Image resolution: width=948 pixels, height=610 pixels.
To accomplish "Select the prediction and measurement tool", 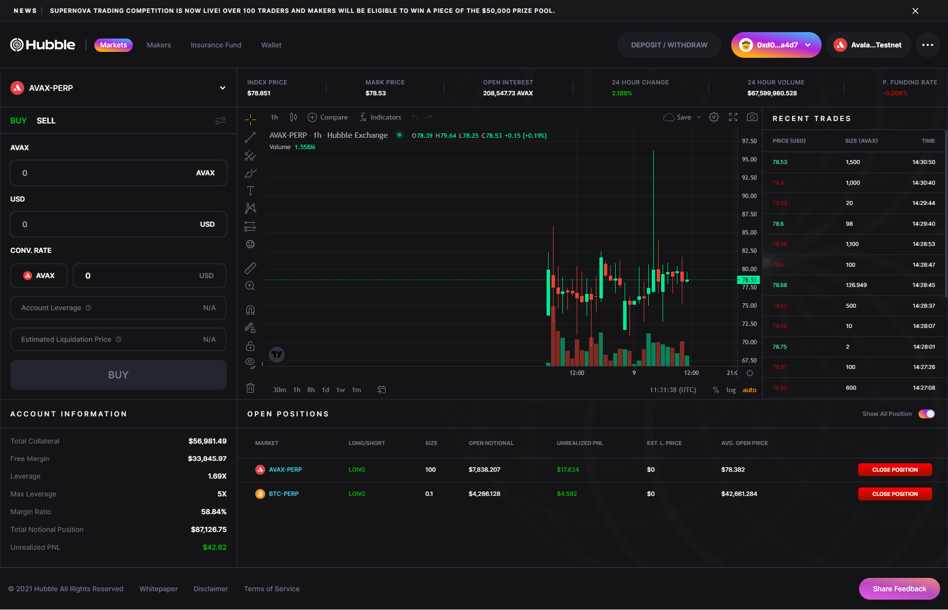I will pyautogui.click(x=250, y=226).
